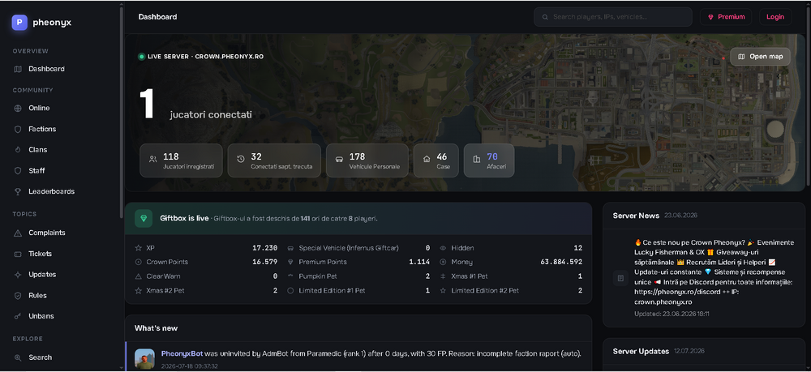Click the Afaceri stat card
Screen dimensions: 811x372
click(489, 160)
